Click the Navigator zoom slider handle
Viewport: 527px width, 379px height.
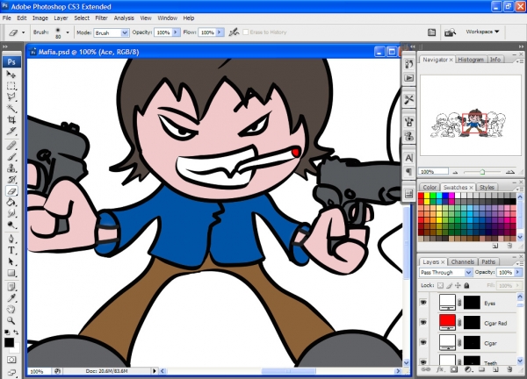pyautogui.click(x=482, y=172)
